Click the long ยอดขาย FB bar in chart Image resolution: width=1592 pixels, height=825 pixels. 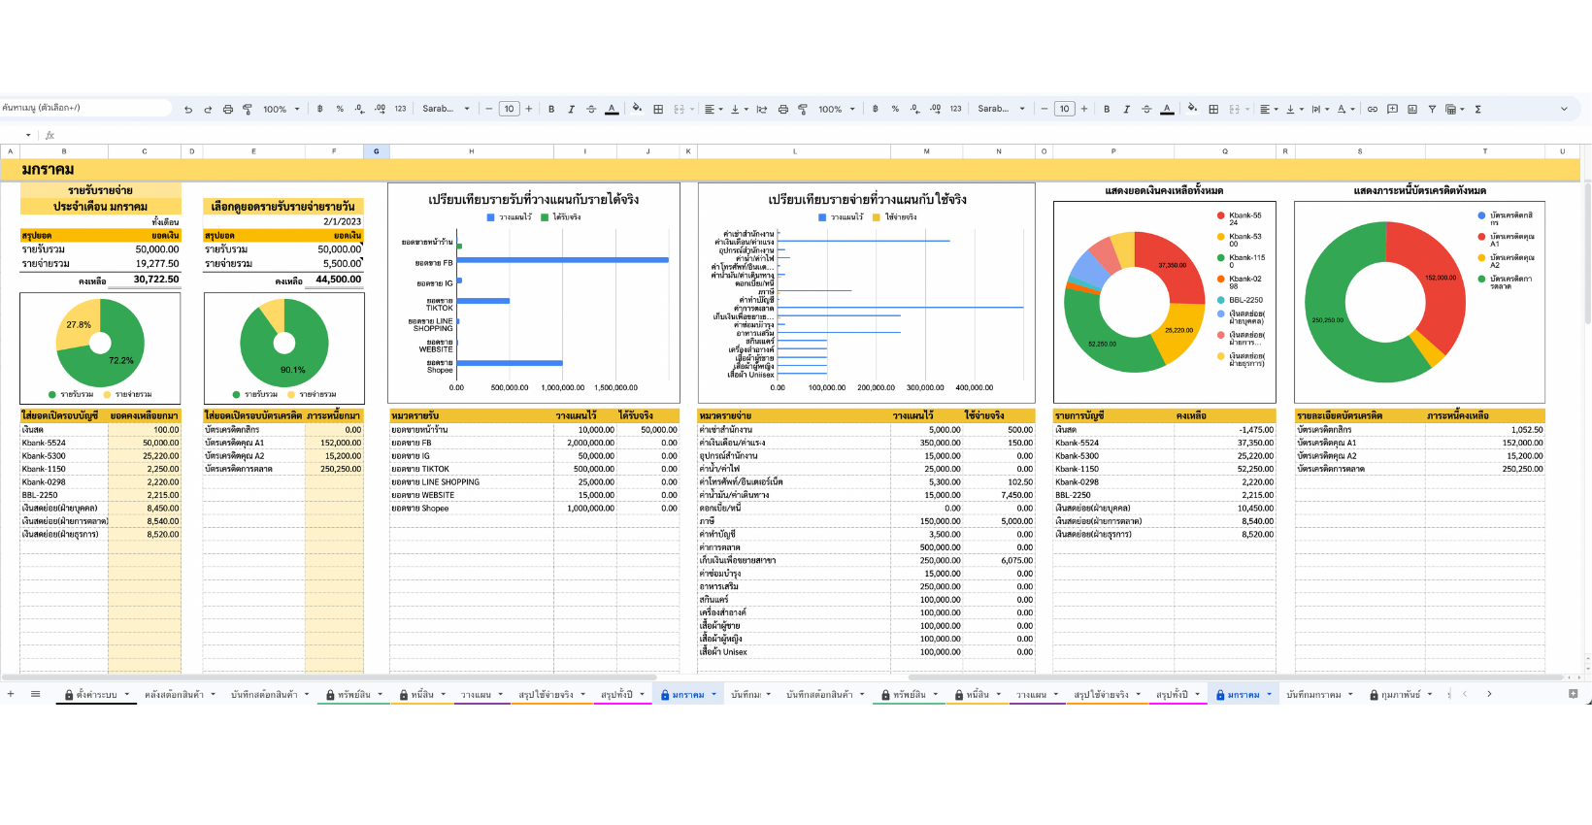click(563, 260)
